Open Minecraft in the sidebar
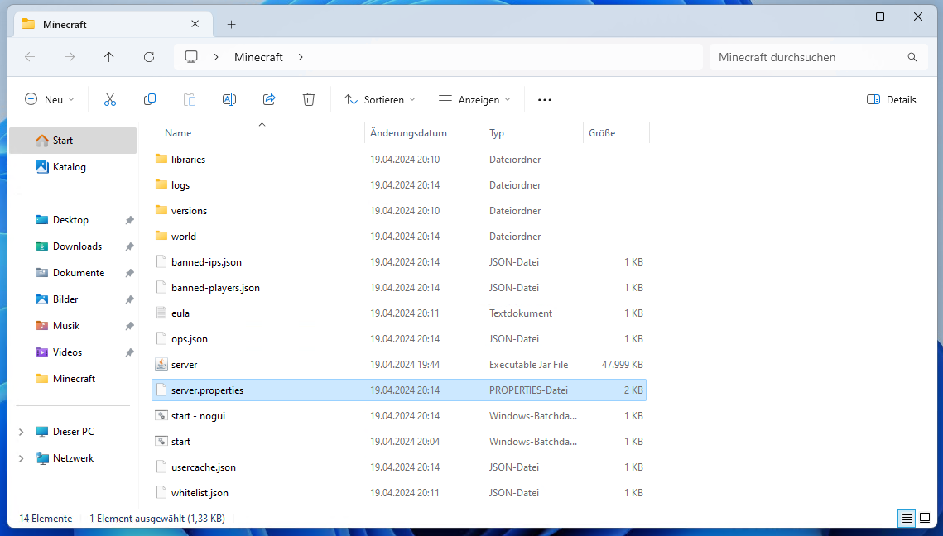Screen dimensions: 943x536 [x=74, y=379]
